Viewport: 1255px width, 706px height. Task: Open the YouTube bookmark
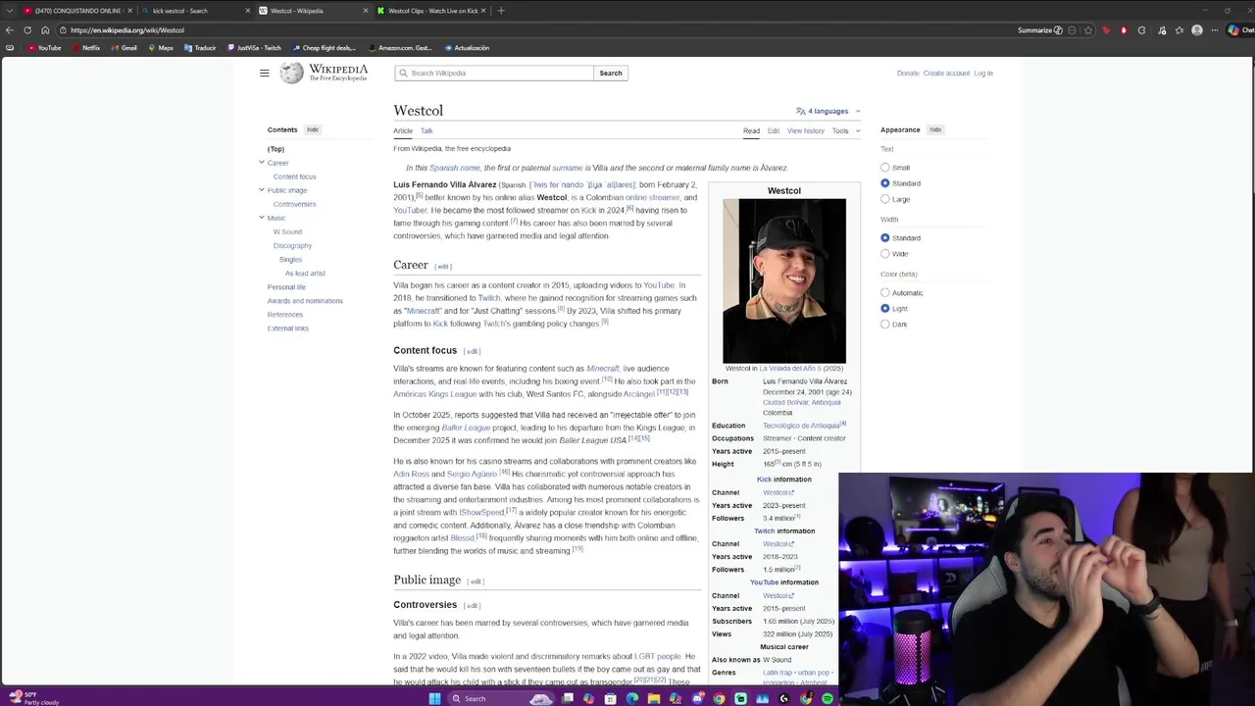pyautogui.click(x=44, y=47)
